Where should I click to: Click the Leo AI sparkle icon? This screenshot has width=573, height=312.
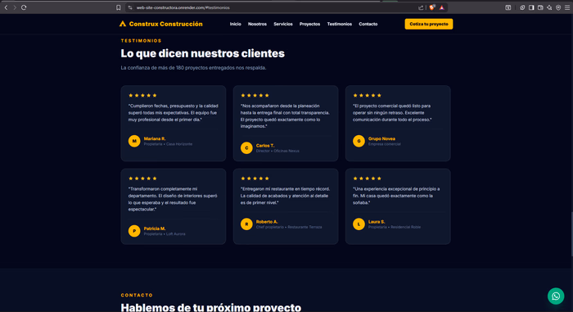pyautogui.click(x=549, y=7)
